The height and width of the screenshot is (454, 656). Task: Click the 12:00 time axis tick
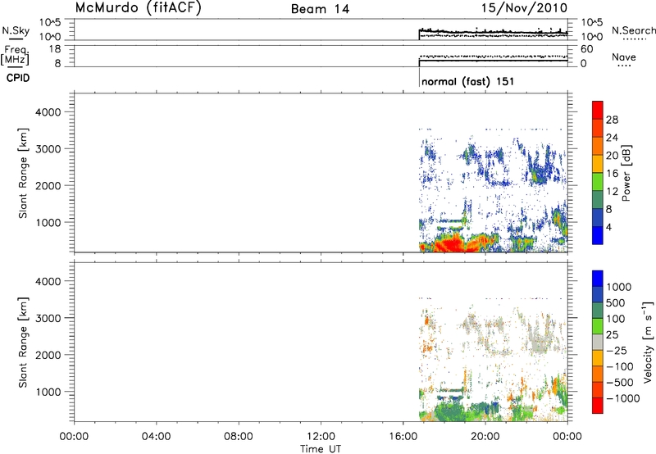click(321, 437)
